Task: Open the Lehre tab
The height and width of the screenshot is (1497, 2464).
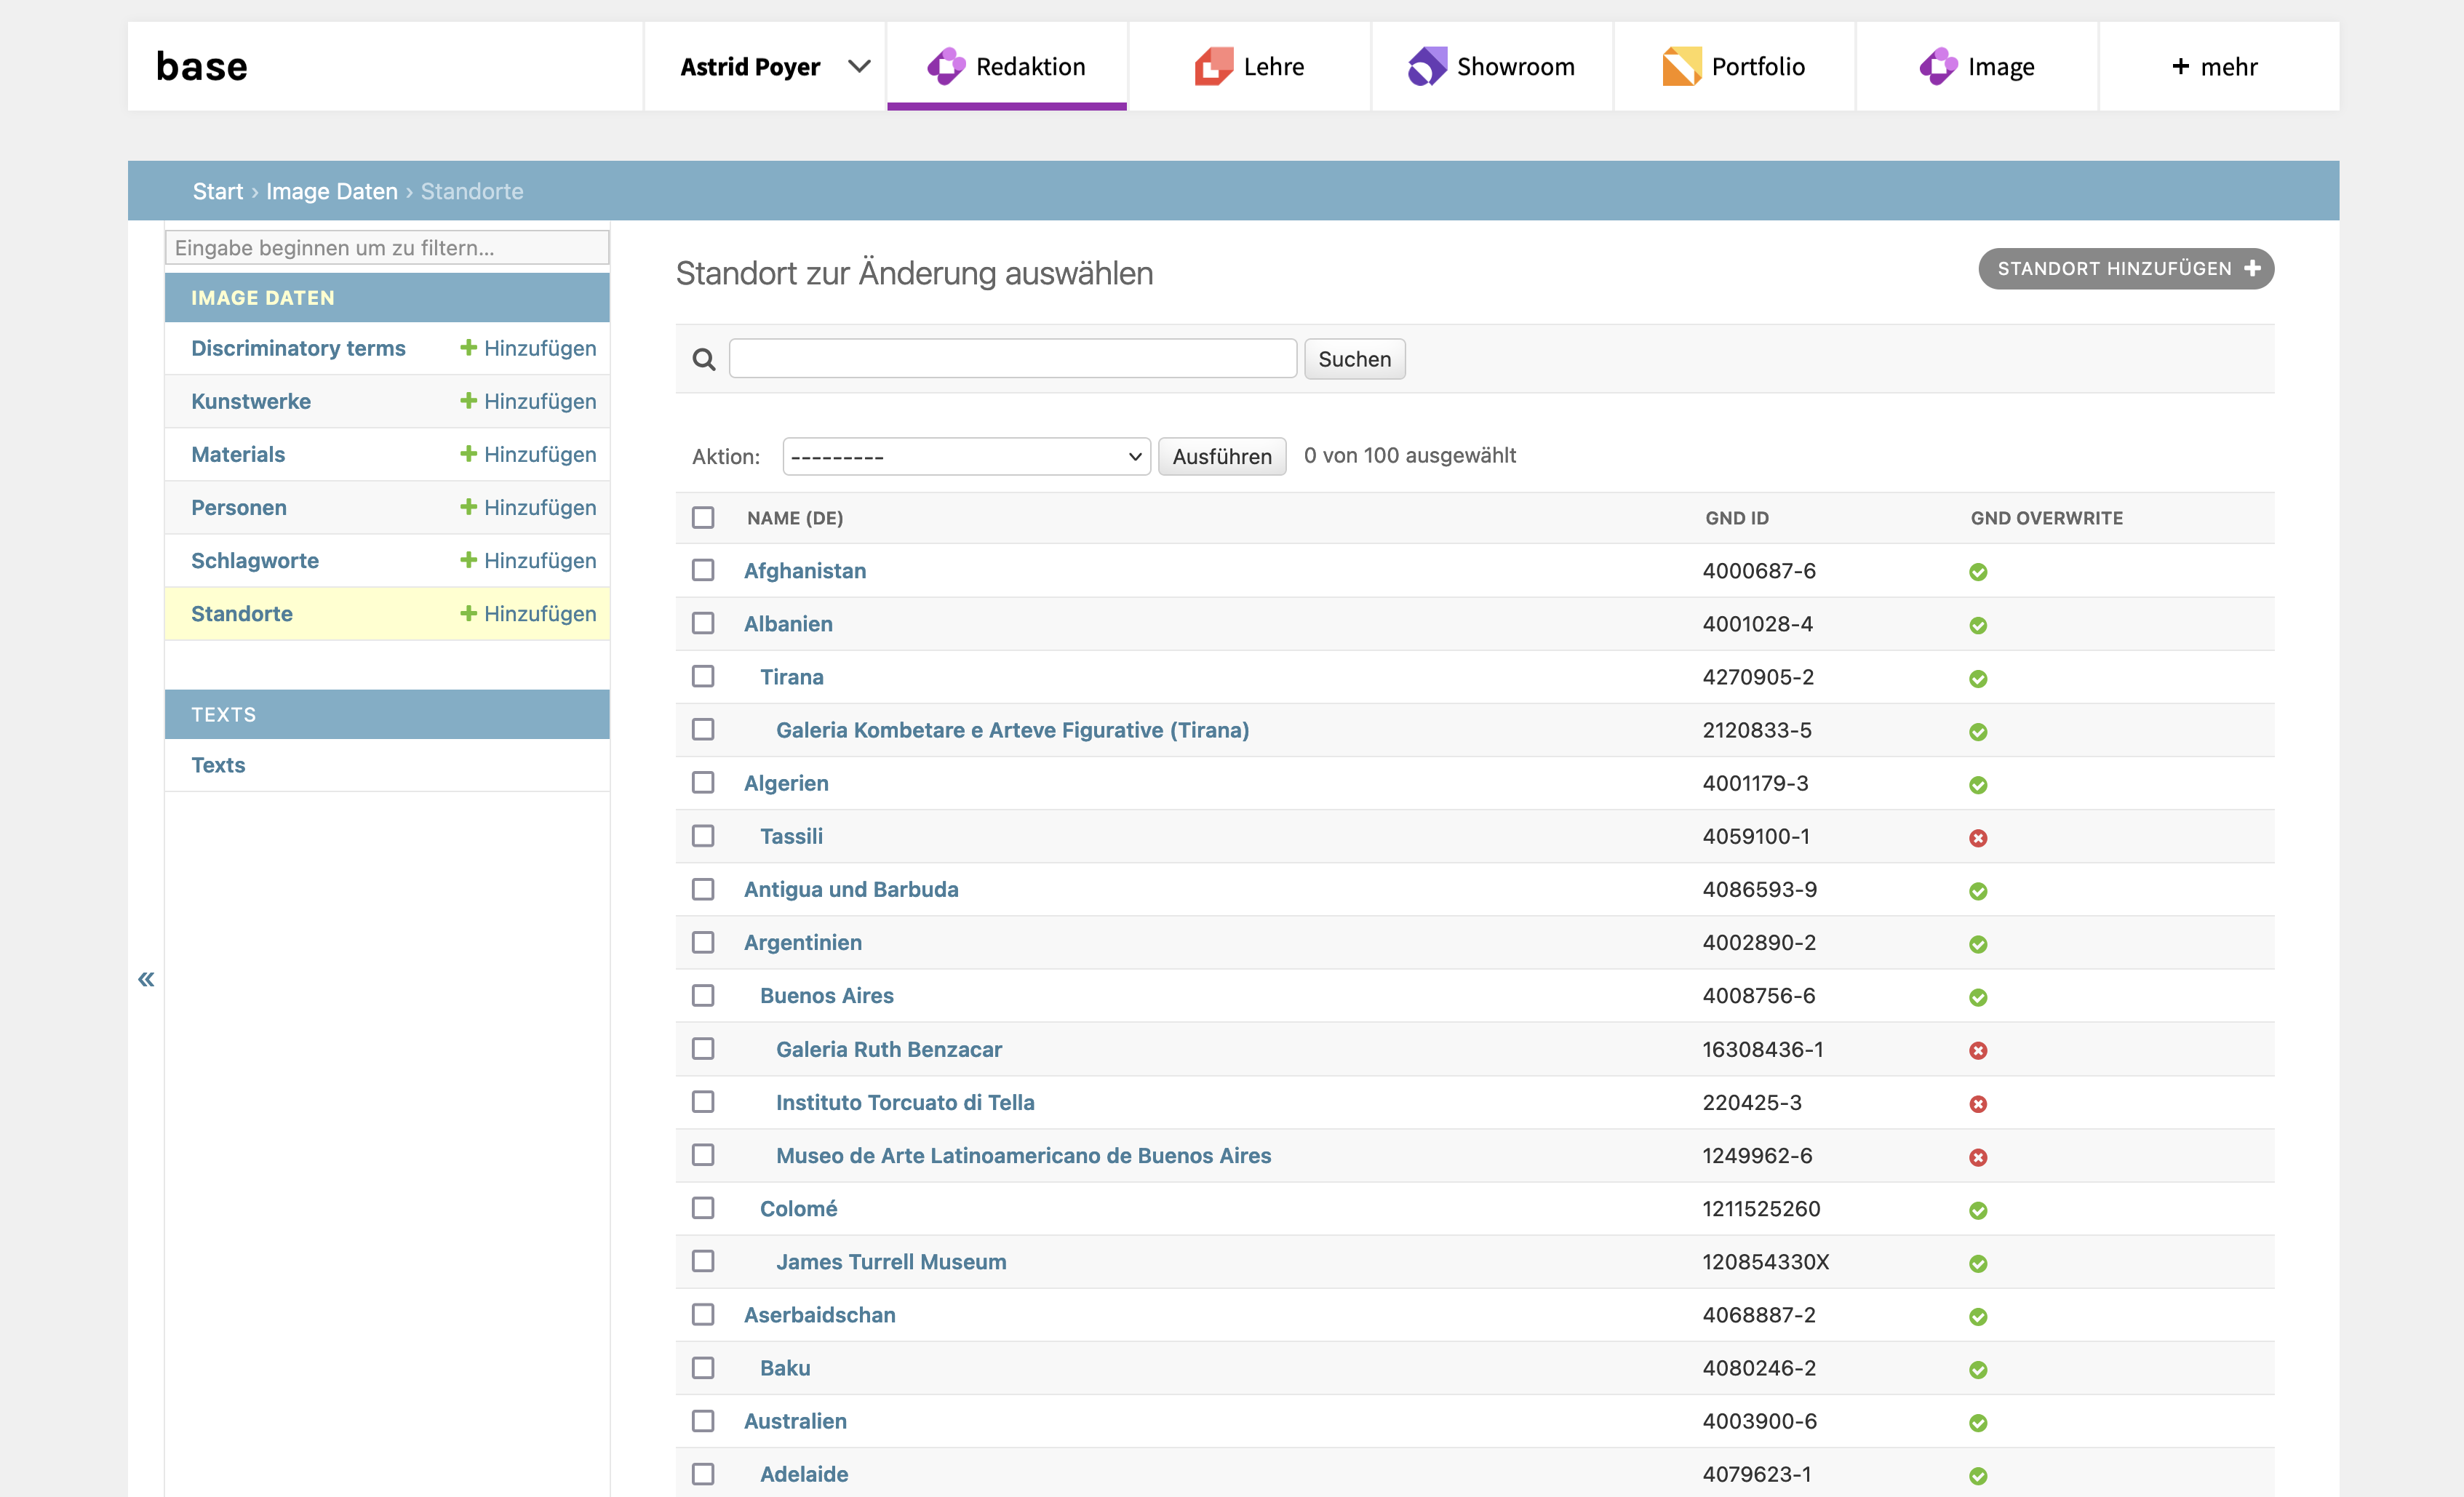Action: 1249,66
